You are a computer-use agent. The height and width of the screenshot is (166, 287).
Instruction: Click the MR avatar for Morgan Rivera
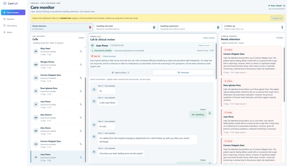point(36,65)
